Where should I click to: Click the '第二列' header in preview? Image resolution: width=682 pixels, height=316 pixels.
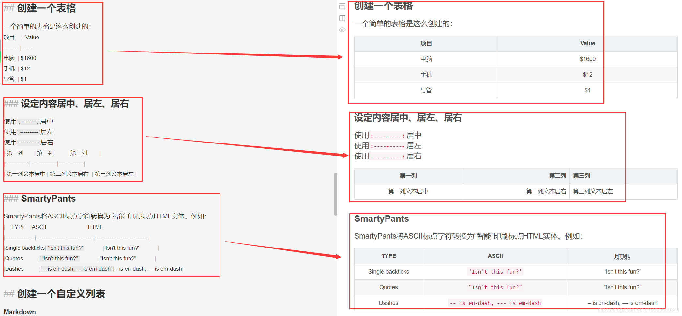click(516, 176)
